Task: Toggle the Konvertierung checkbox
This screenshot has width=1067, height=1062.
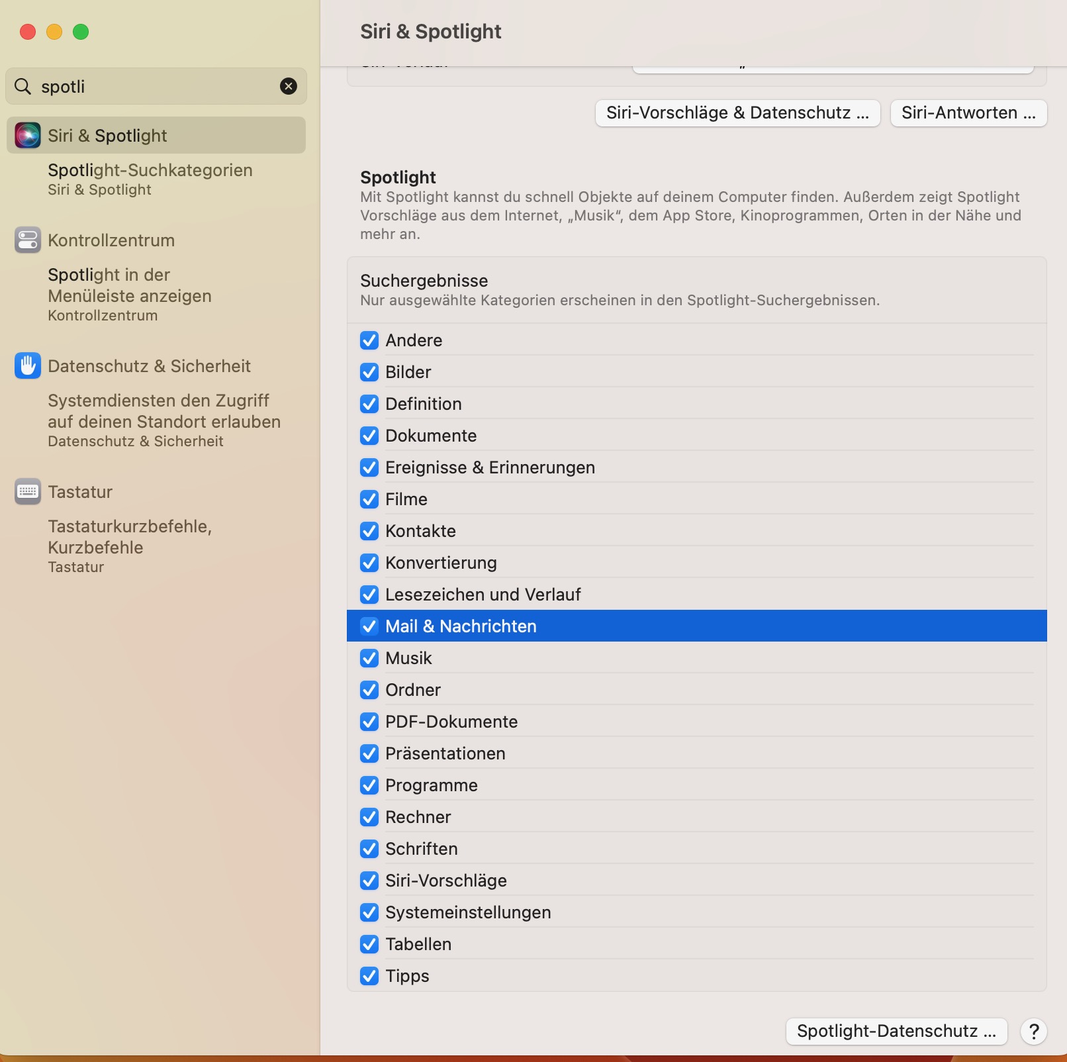Action: coord(369,563)
